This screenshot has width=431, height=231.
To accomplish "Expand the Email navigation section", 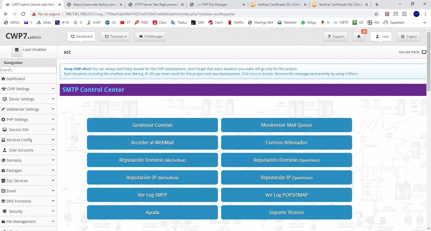I will click(28, 191).
